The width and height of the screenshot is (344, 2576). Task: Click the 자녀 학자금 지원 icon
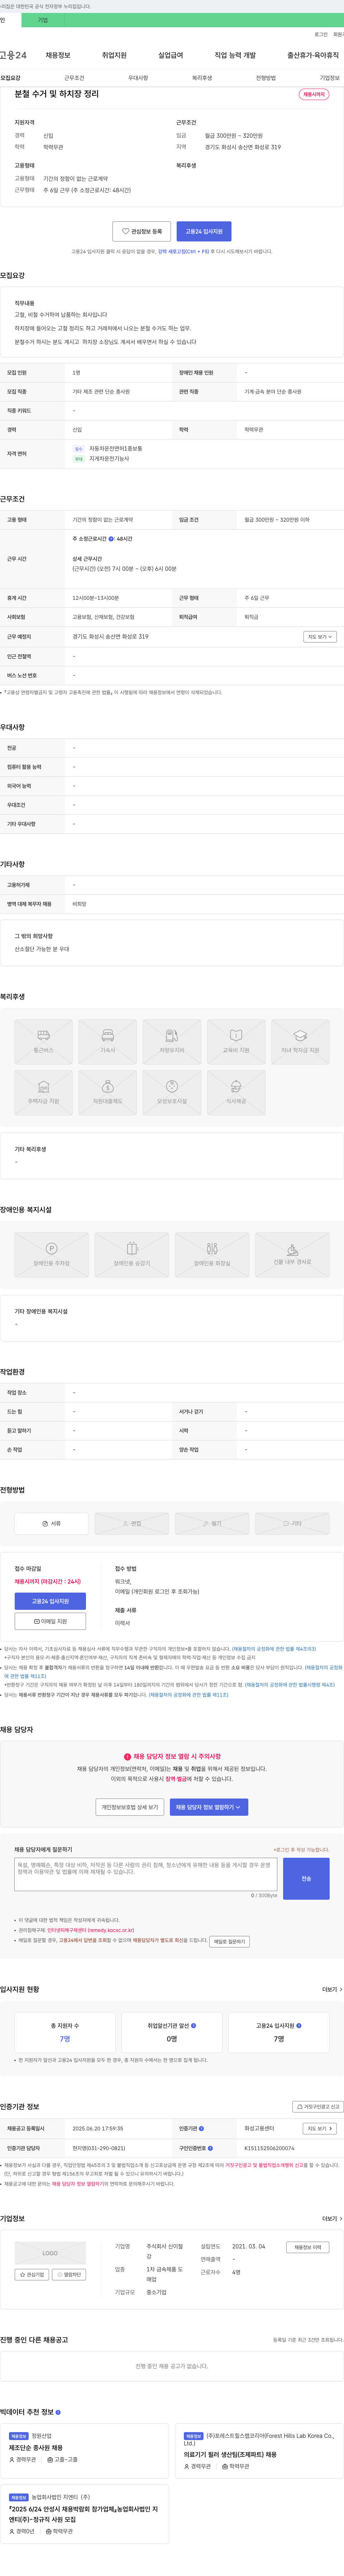(300, 1041)
